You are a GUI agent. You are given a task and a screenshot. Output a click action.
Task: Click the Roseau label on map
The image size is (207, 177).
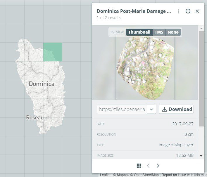pos(35,118)
